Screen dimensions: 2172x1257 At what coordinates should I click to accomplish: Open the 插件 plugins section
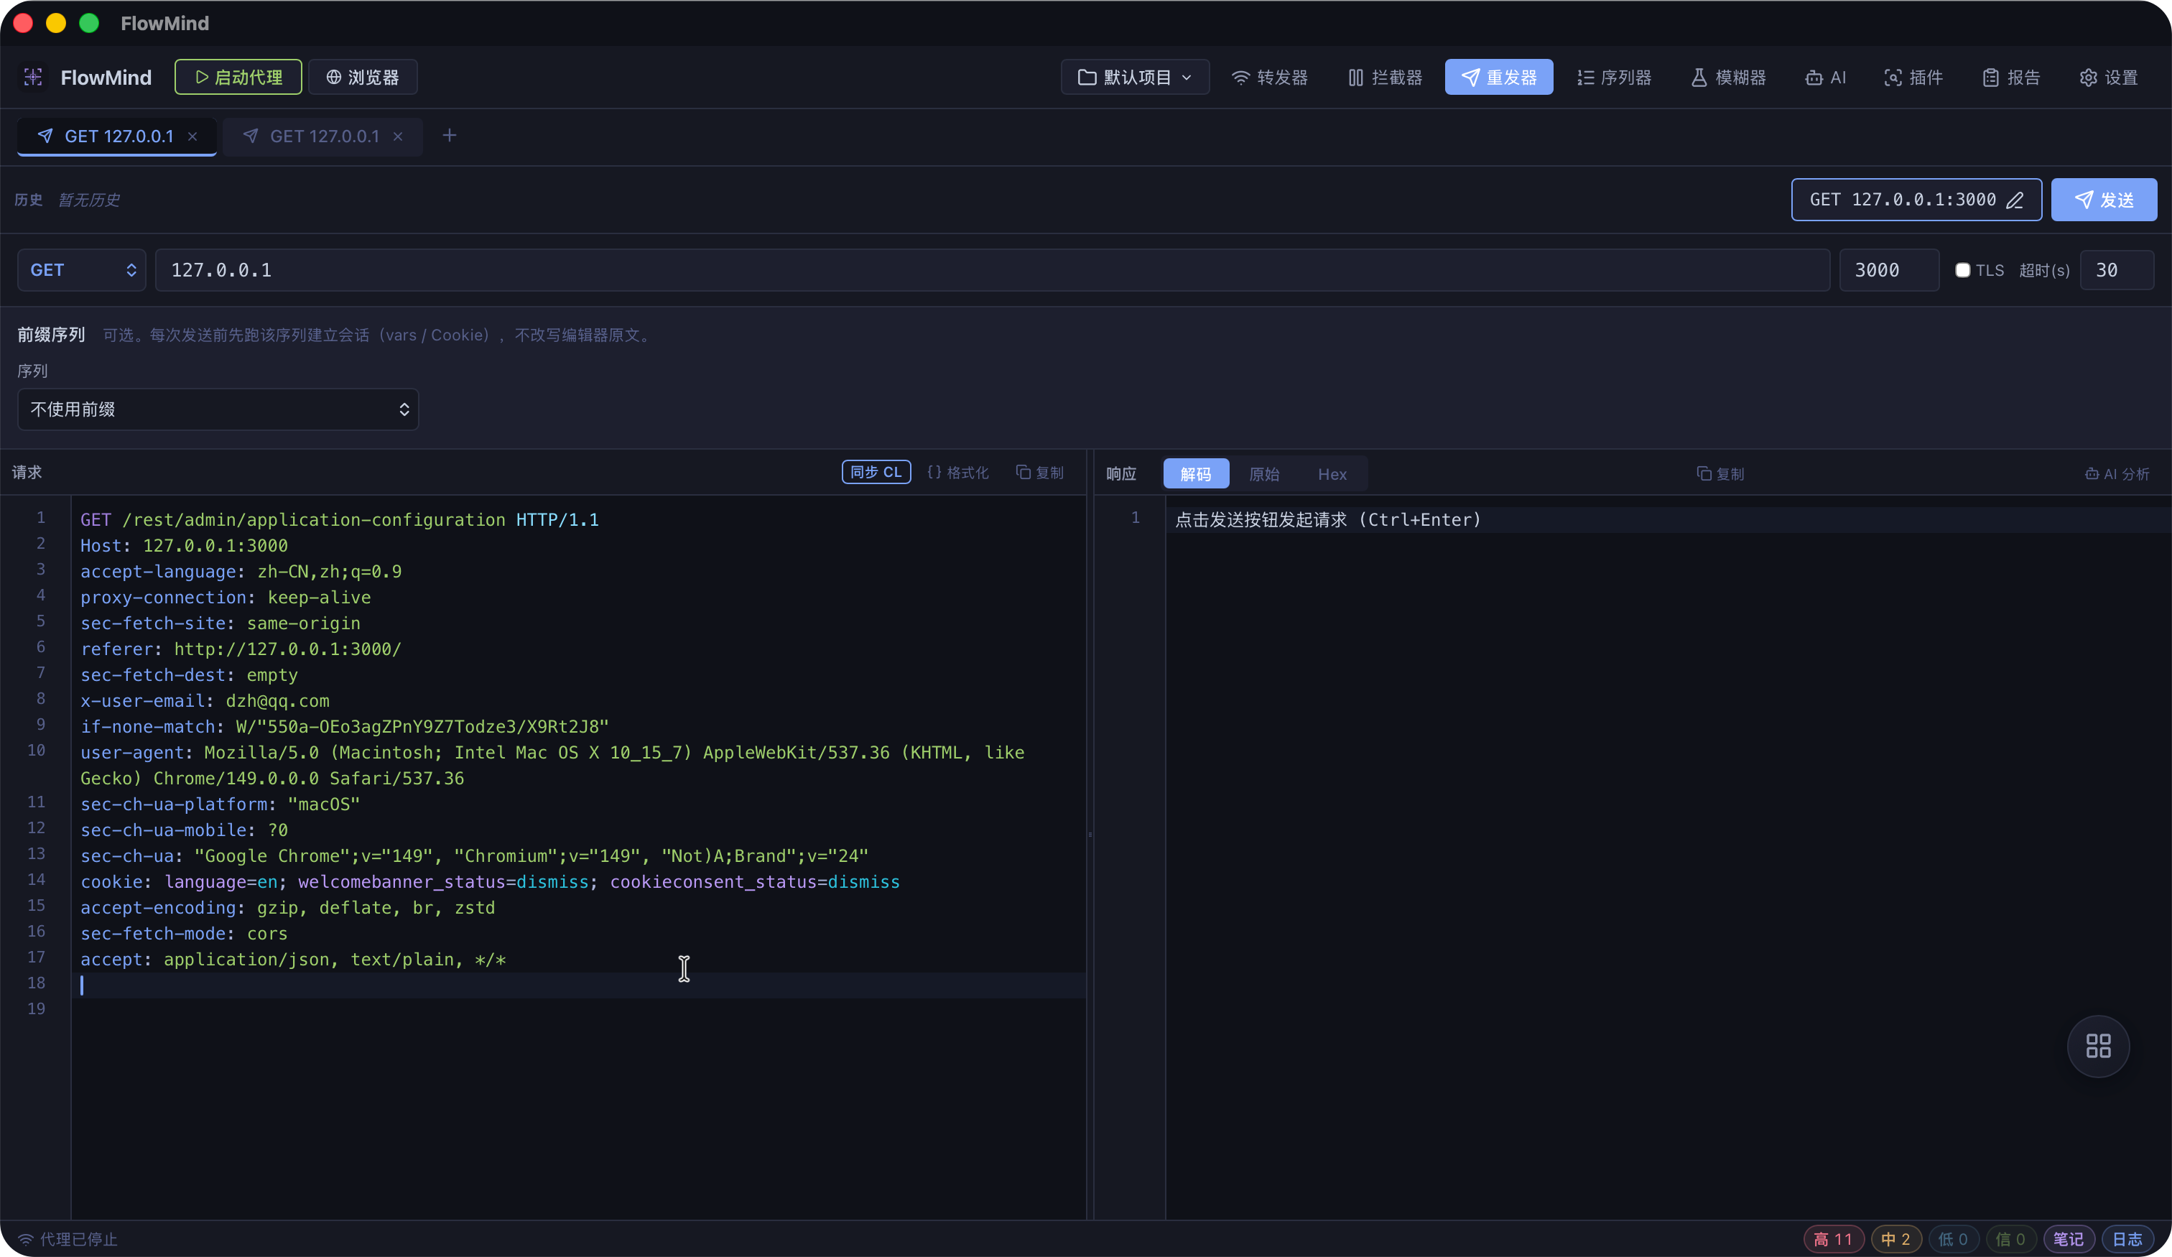pyautogui.click(x=1913, y=78)
